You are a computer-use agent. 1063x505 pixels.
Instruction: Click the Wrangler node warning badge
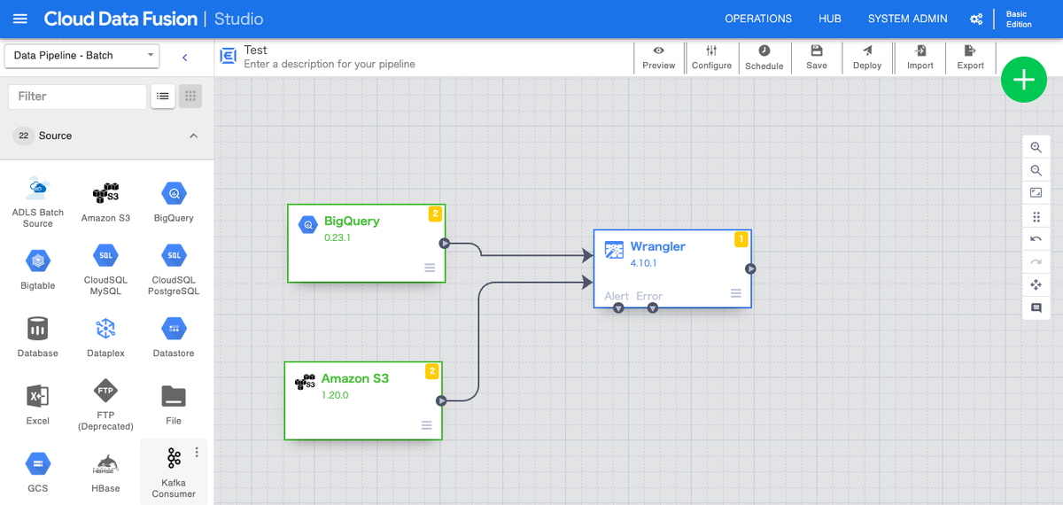[x=741, y=239]
